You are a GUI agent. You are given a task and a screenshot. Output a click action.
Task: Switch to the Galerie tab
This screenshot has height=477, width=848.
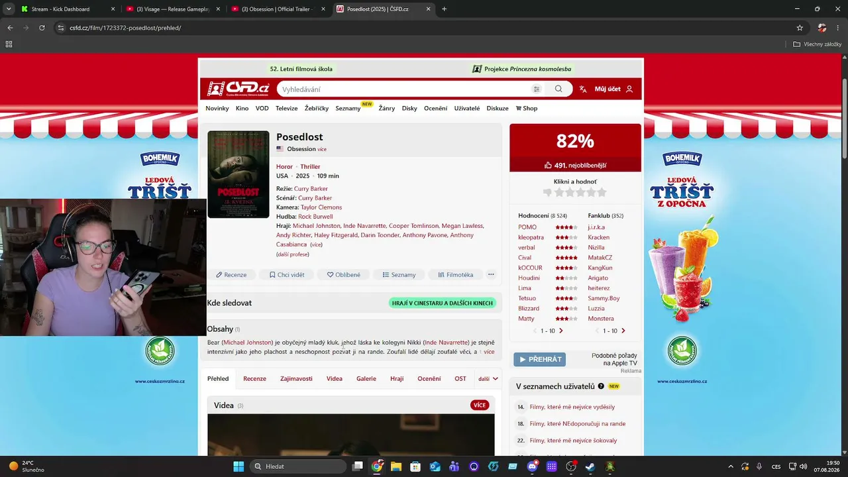pyautogui.click(x=366, y=379)
